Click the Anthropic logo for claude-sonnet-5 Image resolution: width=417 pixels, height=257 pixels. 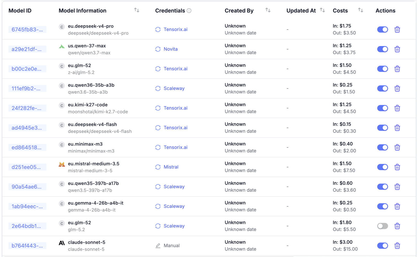click(62, 243)
